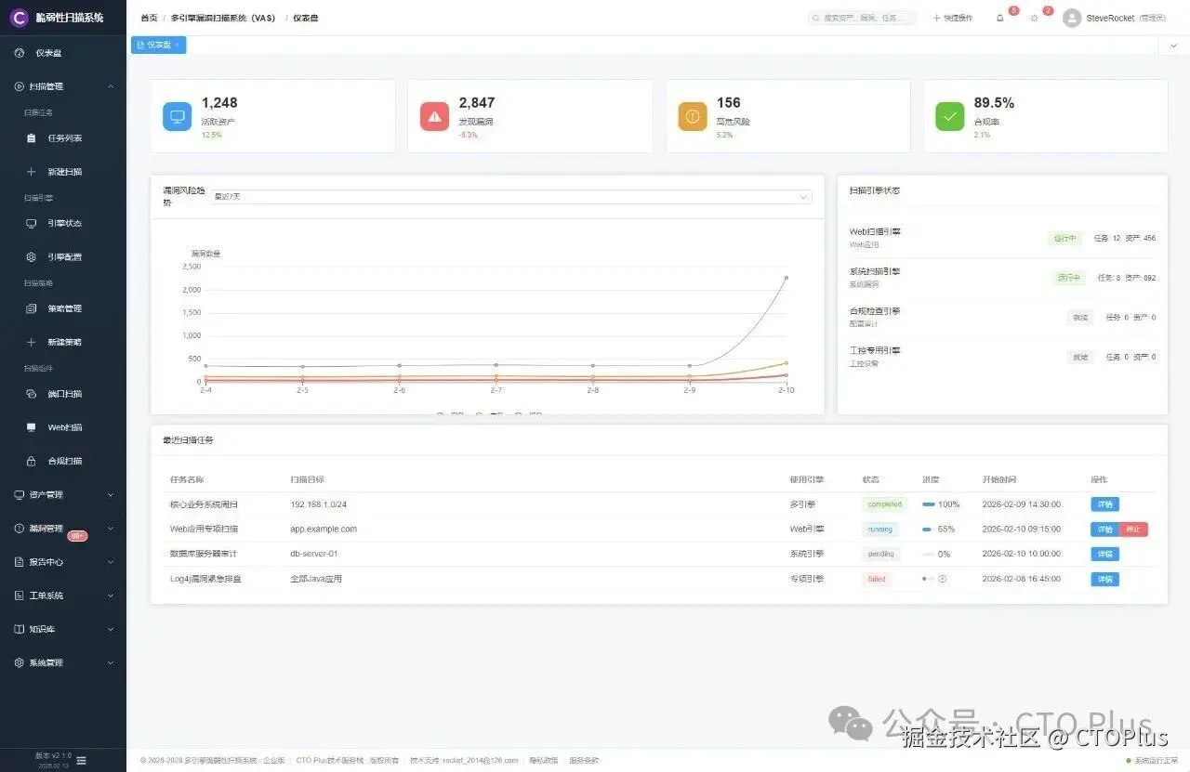Image resolution: width=1190 pixels, height=772 pixels.
Task: Click the sidebar collapse icon at bottom left
Action: point(82,760)
